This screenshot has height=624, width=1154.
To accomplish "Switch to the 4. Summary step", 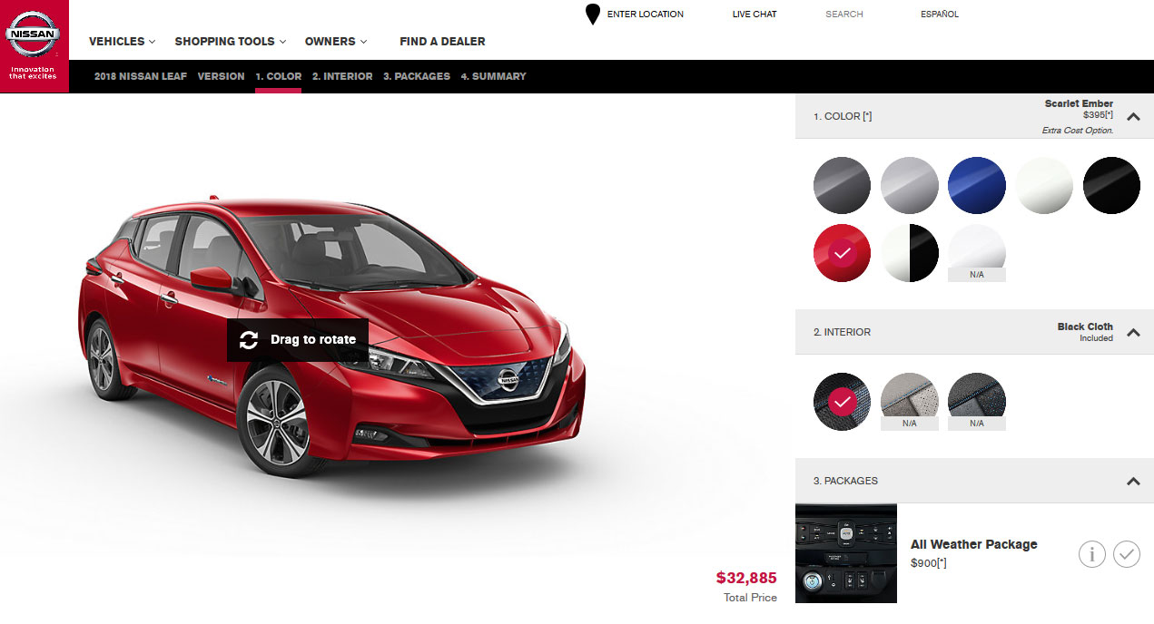I will tap(493, 76).
